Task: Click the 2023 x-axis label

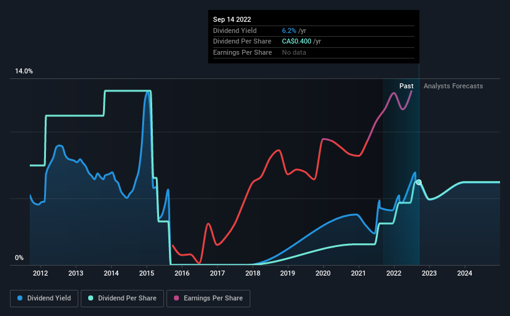Action: coord(429,273)
